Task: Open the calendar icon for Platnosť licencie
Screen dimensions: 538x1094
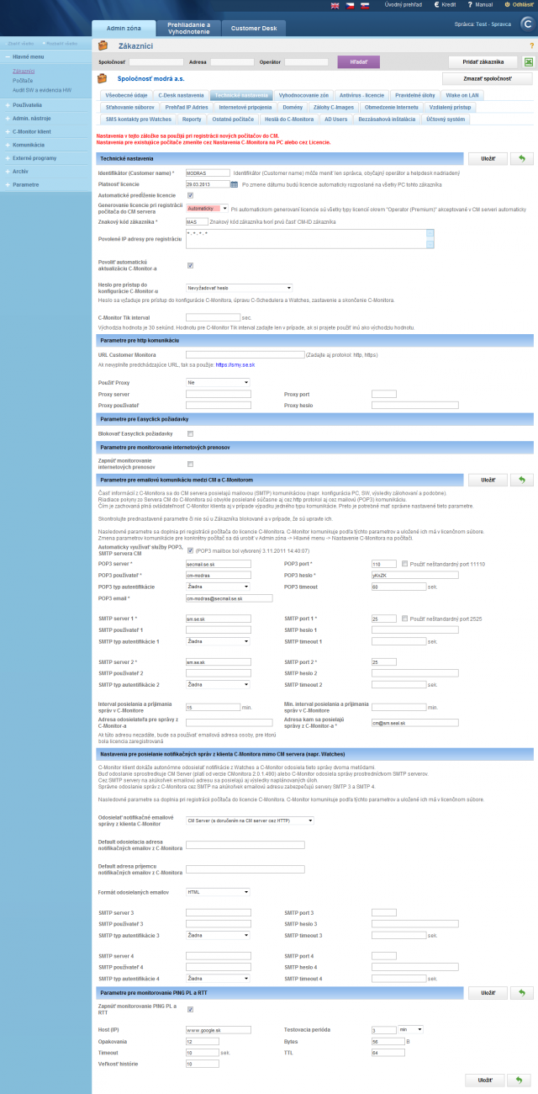Action: click(235, 184)
